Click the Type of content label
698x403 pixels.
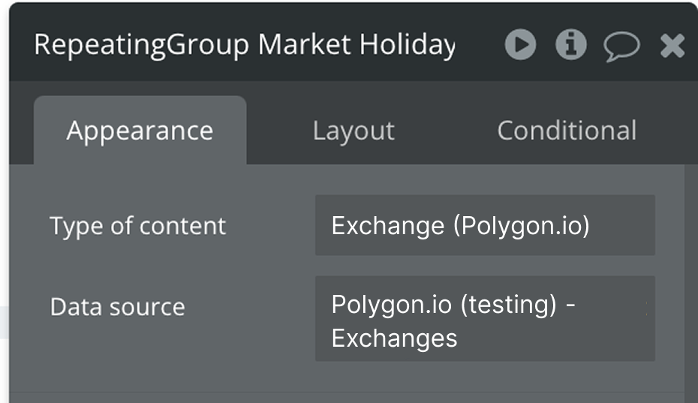[x=137, y=226]
